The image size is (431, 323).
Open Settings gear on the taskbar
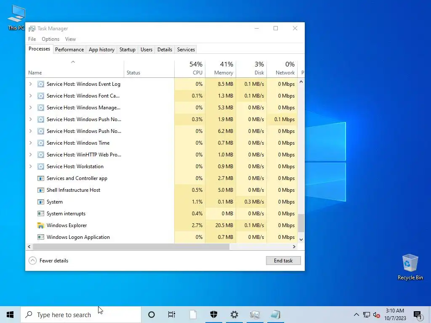click(x=234, y=315)
